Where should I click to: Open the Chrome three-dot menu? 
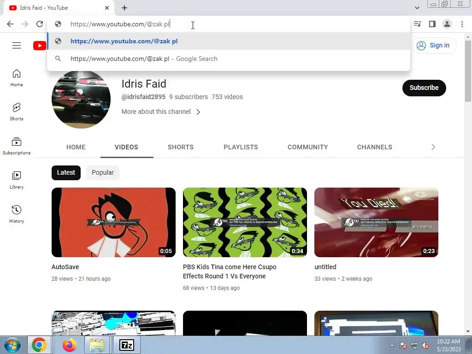[462, 24]
